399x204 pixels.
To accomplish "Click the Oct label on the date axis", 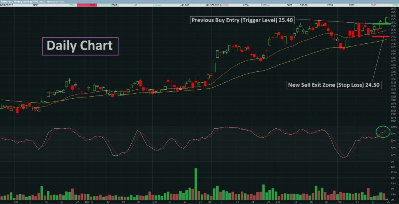I will coord(16,202).
